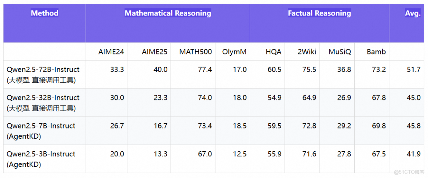Click the Method column header
The height and width of the screenshot is (178, 428).
[x=44, y=13]
